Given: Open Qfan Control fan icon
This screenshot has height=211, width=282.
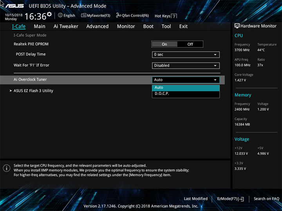Looking at the screenshot, I should tap(119, 15).
